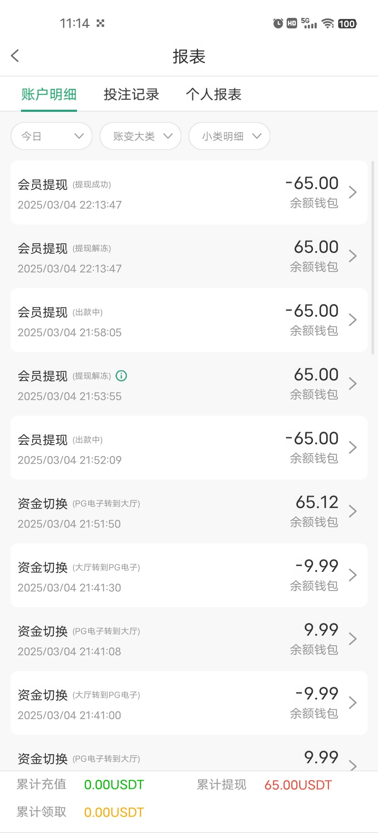The image size is (378, 833).
Task: Open the 21:41:08 PG电子转到大厅 record
Action: [x=175, y=639]
